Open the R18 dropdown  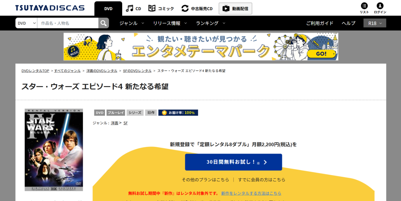pos(375,23)
